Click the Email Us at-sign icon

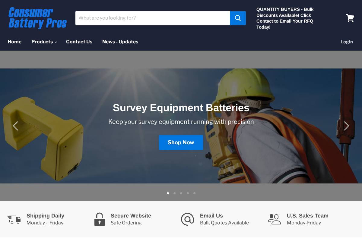point(187,219)
